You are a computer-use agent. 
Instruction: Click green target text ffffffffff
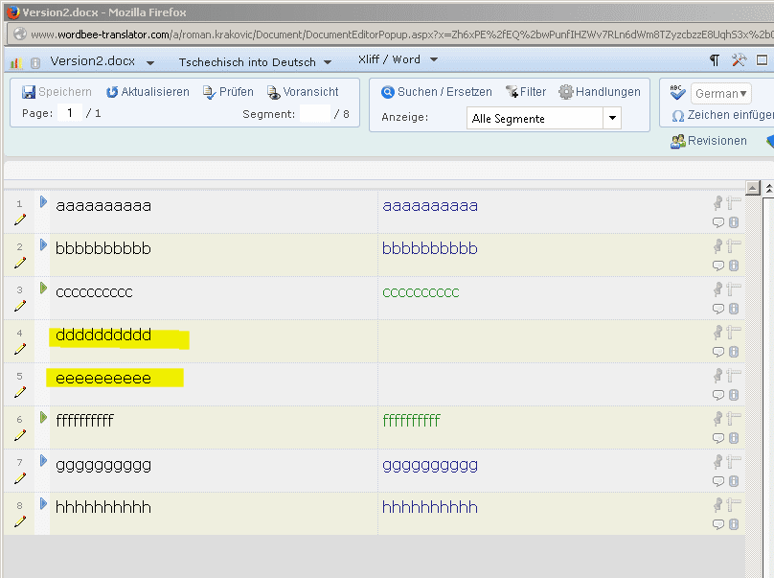point(411,421)
